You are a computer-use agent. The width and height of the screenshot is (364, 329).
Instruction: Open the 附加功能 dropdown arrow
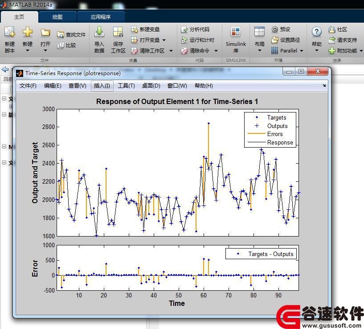coord(361,51)
